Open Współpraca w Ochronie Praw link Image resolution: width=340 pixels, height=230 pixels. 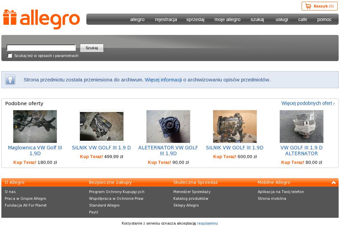(116, 198)
